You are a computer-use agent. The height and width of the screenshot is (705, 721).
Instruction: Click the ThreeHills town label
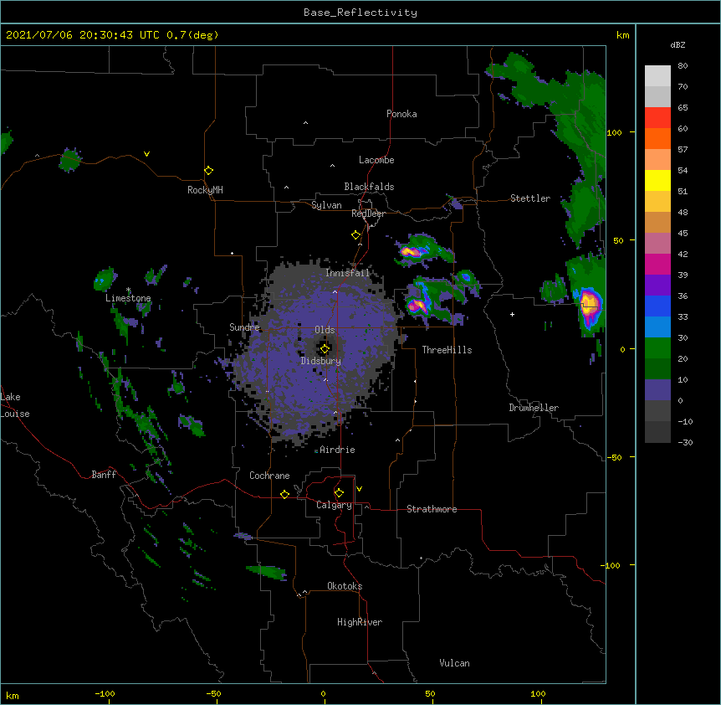447,350
